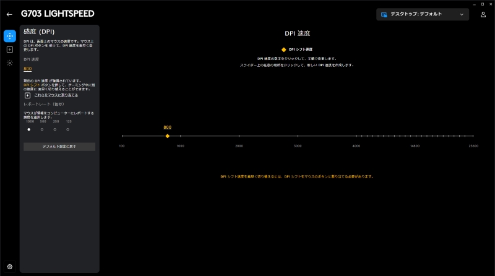Select the 500 report rate radio button
This screenshot has height=276, width=495.
[42, 129]
